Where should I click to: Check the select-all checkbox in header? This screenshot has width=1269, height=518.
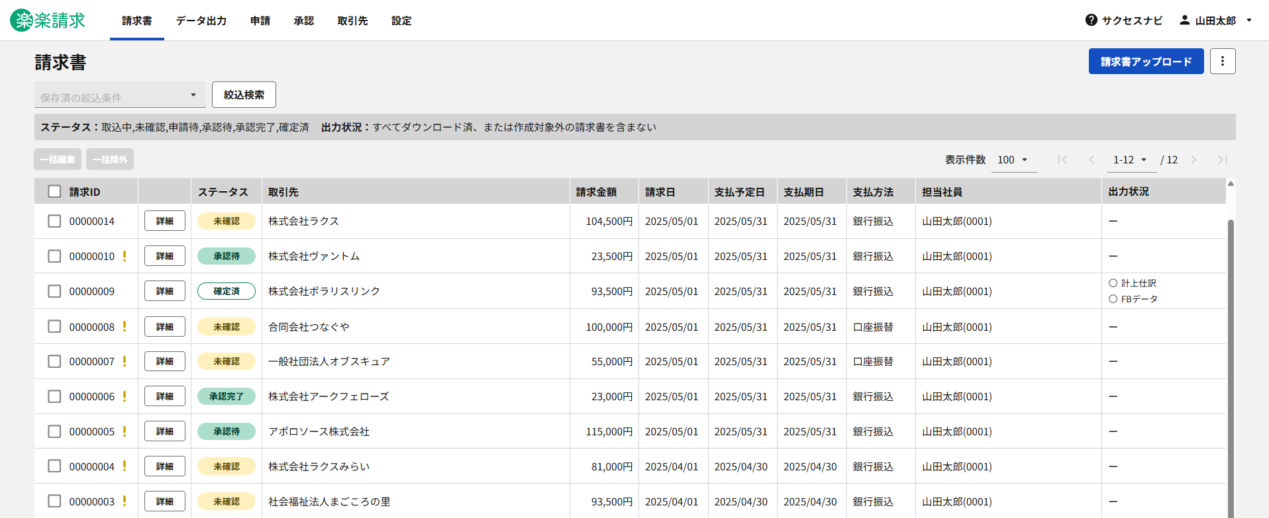tap(54, 192)
